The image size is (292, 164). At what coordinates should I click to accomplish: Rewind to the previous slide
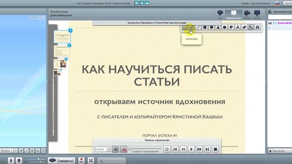(183, 149)
